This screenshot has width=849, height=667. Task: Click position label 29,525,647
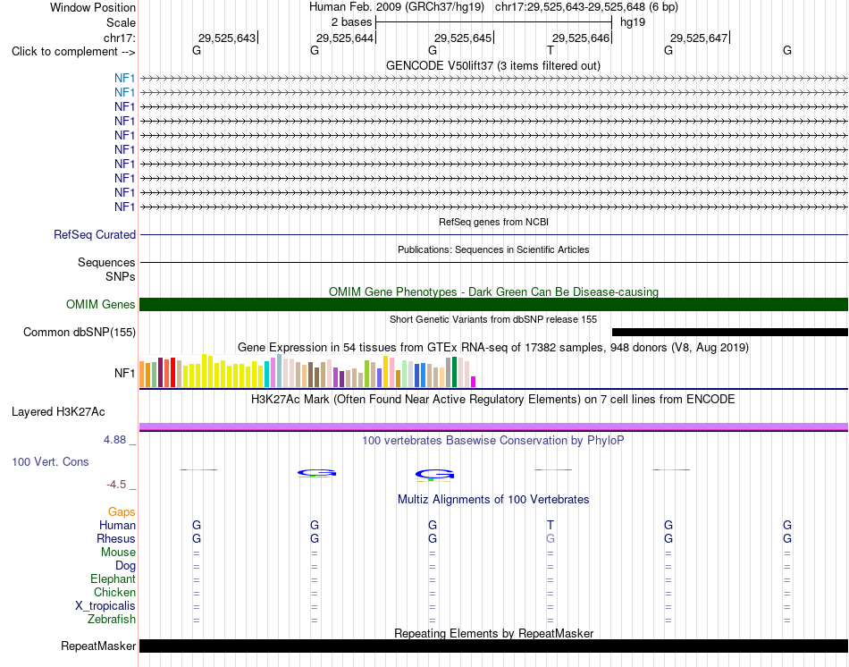699,38
